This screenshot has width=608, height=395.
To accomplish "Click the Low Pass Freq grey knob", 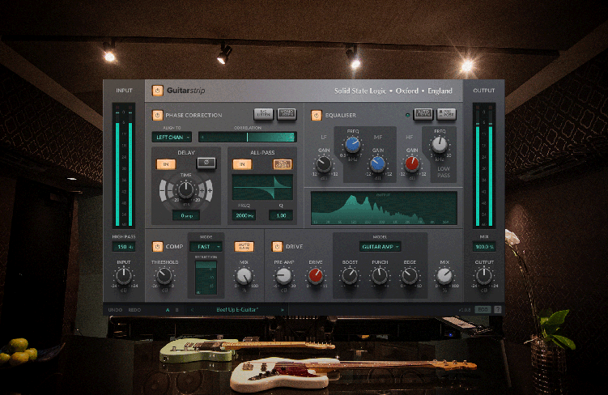I will (x=440, y=145).
